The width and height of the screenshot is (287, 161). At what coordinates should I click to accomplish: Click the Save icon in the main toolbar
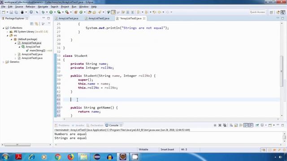pyautogui.click(x=11, y=12)
